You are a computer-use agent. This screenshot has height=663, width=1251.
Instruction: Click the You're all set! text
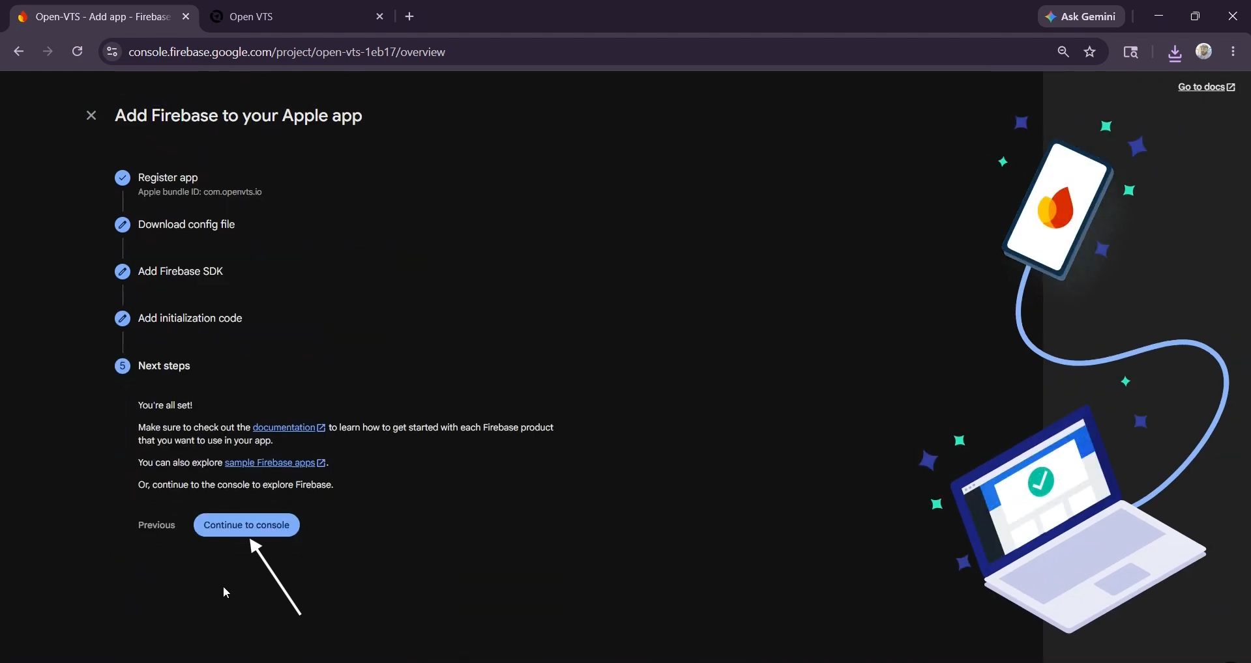pyautogui.click(x=166, y=405)
